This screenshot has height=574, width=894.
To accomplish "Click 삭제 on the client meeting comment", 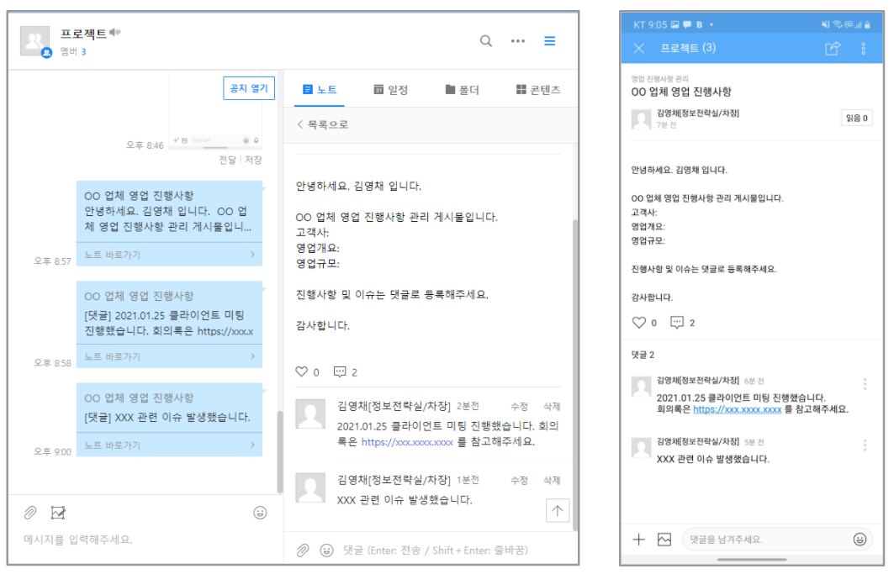I will 552,407.
